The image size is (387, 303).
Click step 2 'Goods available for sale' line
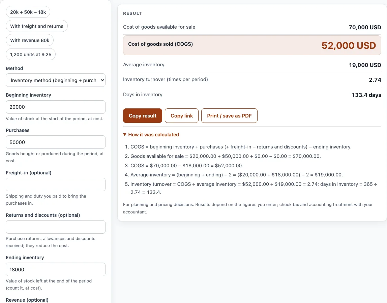(x=226, y=156)
